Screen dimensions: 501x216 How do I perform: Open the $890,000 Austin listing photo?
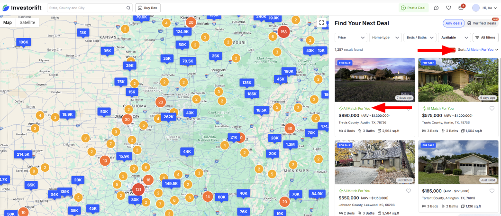(x=375, y=80)
